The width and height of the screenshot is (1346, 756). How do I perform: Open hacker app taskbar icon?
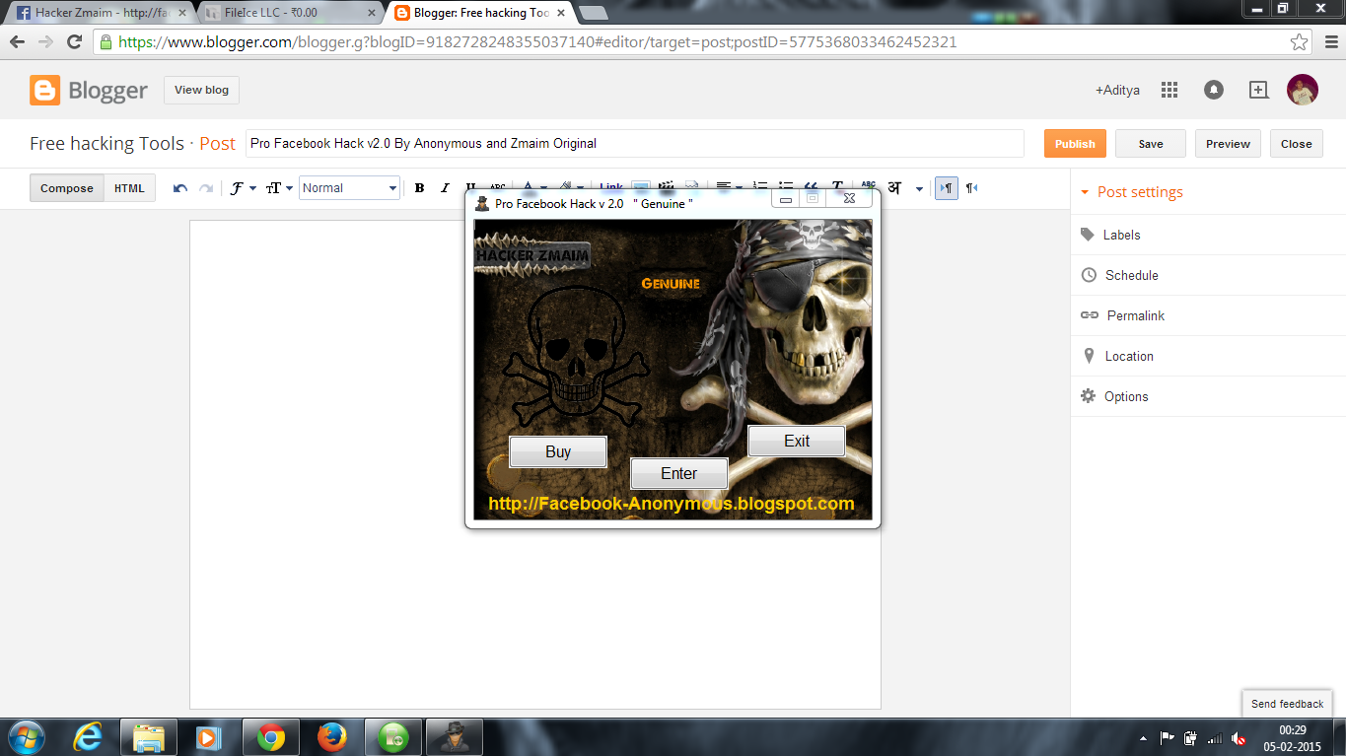454,737
